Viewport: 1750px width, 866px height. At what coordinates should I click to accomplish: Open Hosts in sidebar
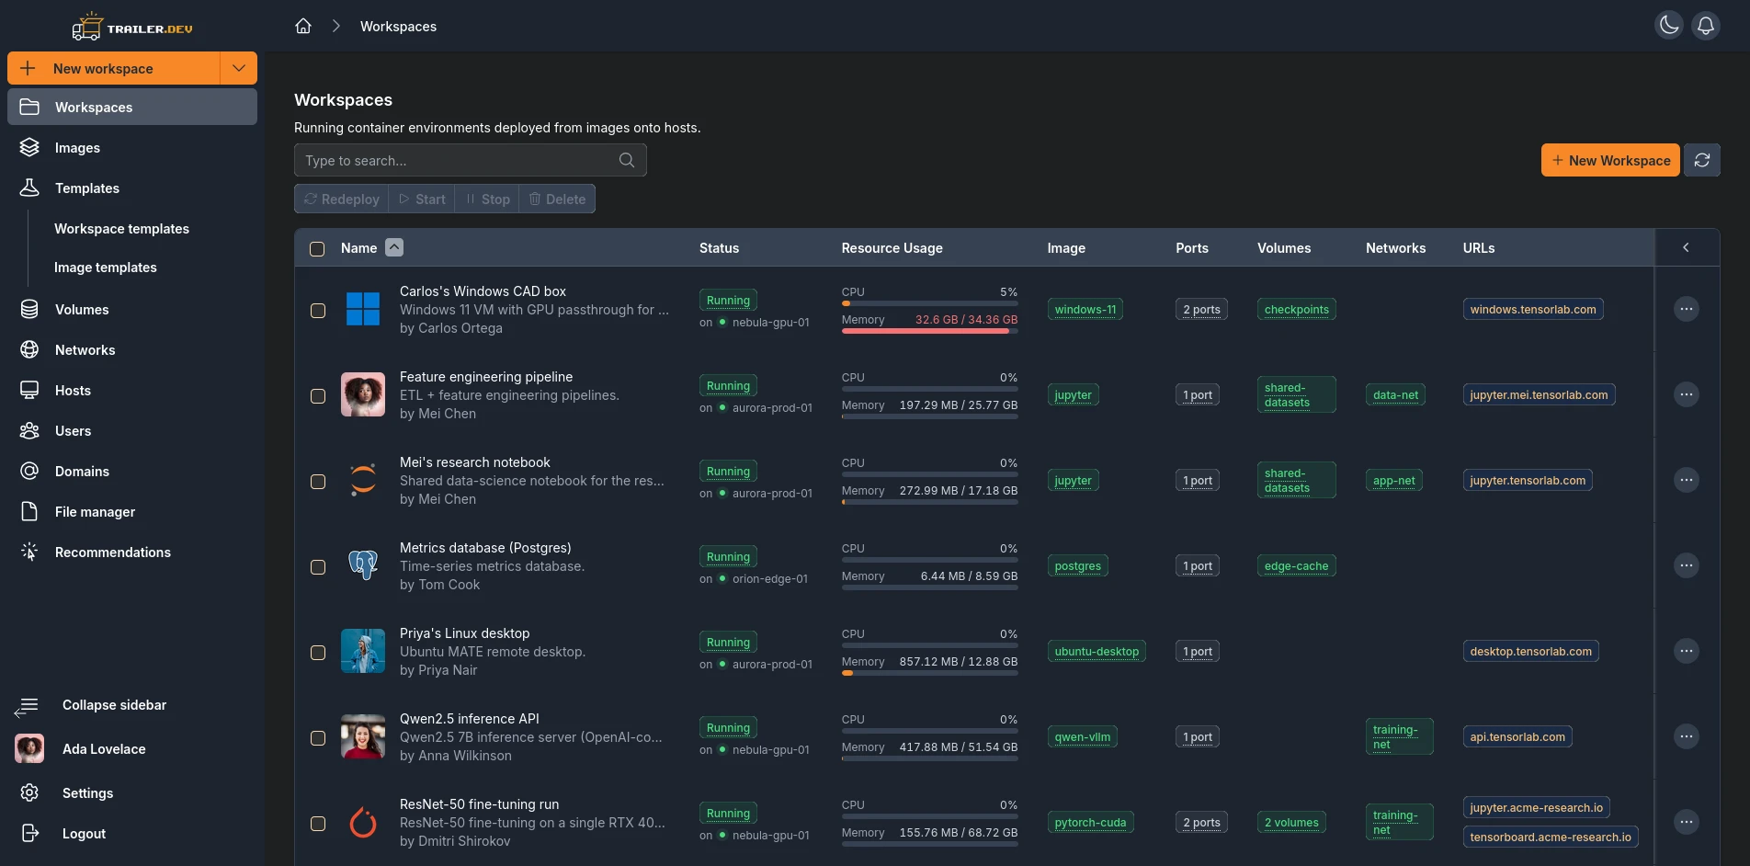[x=132, y=390]
